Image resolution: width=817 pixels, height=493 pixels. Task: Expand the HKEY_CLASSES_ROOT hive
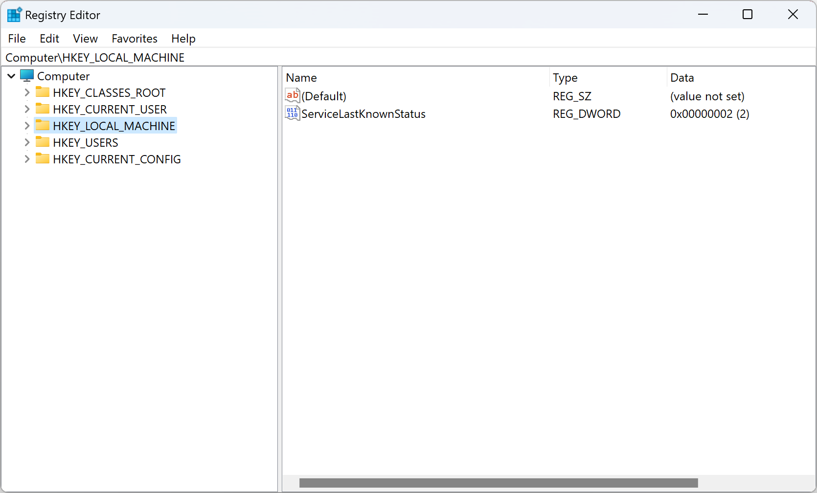pyautogui.click(x=27, y=92)
